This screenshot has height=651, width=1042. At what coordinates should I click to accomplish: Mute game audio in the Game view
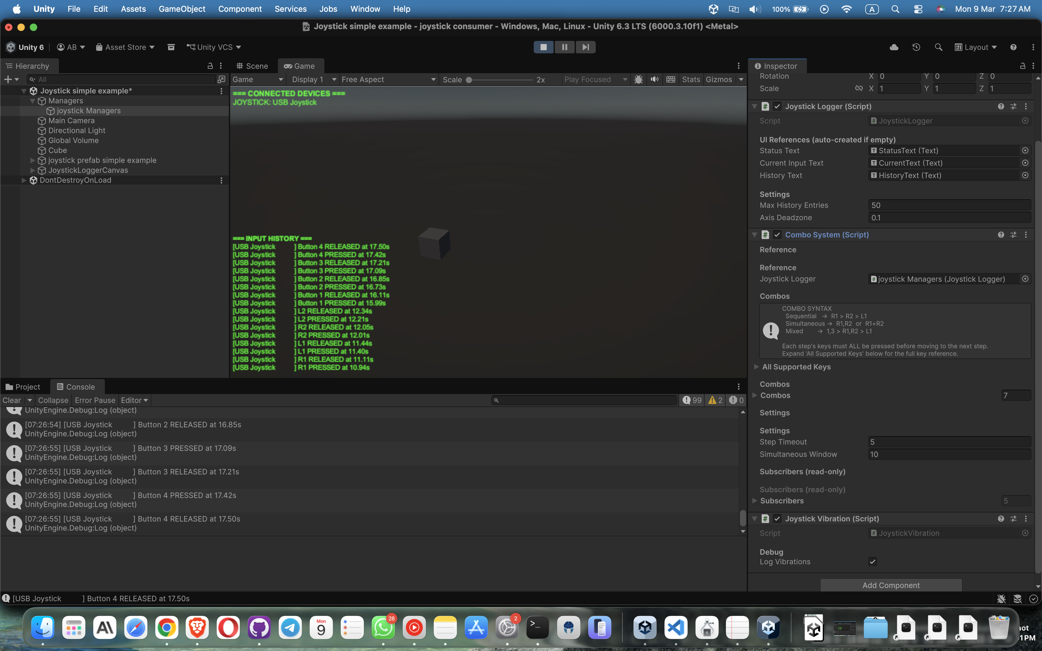click(654, 79)
